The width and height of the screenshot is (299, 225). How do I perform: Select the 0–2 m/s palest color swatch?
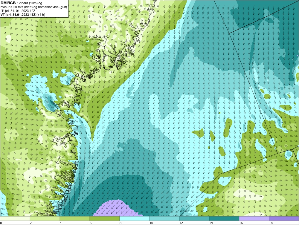click(x=15, y=218)
